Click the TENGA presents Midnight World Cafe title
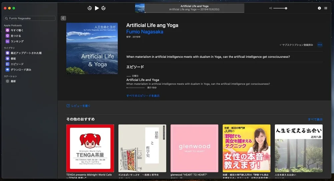 (x=89, y=176)
